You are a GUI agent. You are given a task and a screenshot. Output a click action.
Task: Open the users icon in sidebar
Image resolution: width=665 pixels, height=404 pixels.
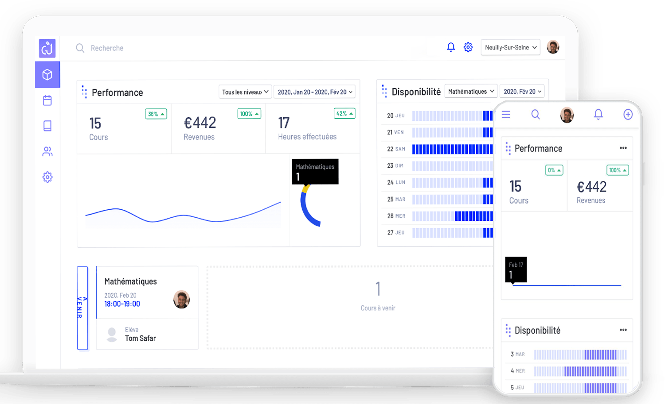point(47,152)
